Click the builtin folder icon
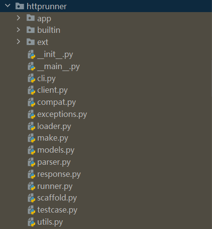Viewport: 212px width, 229px height. 30,30
